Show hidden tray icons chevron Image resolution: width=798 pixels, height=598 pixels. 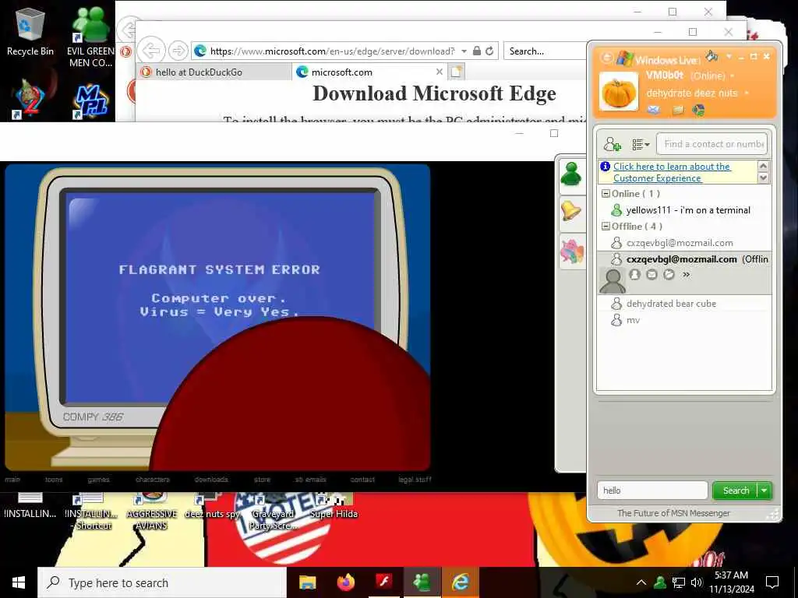pyautogui.click(x=641, y=582)
